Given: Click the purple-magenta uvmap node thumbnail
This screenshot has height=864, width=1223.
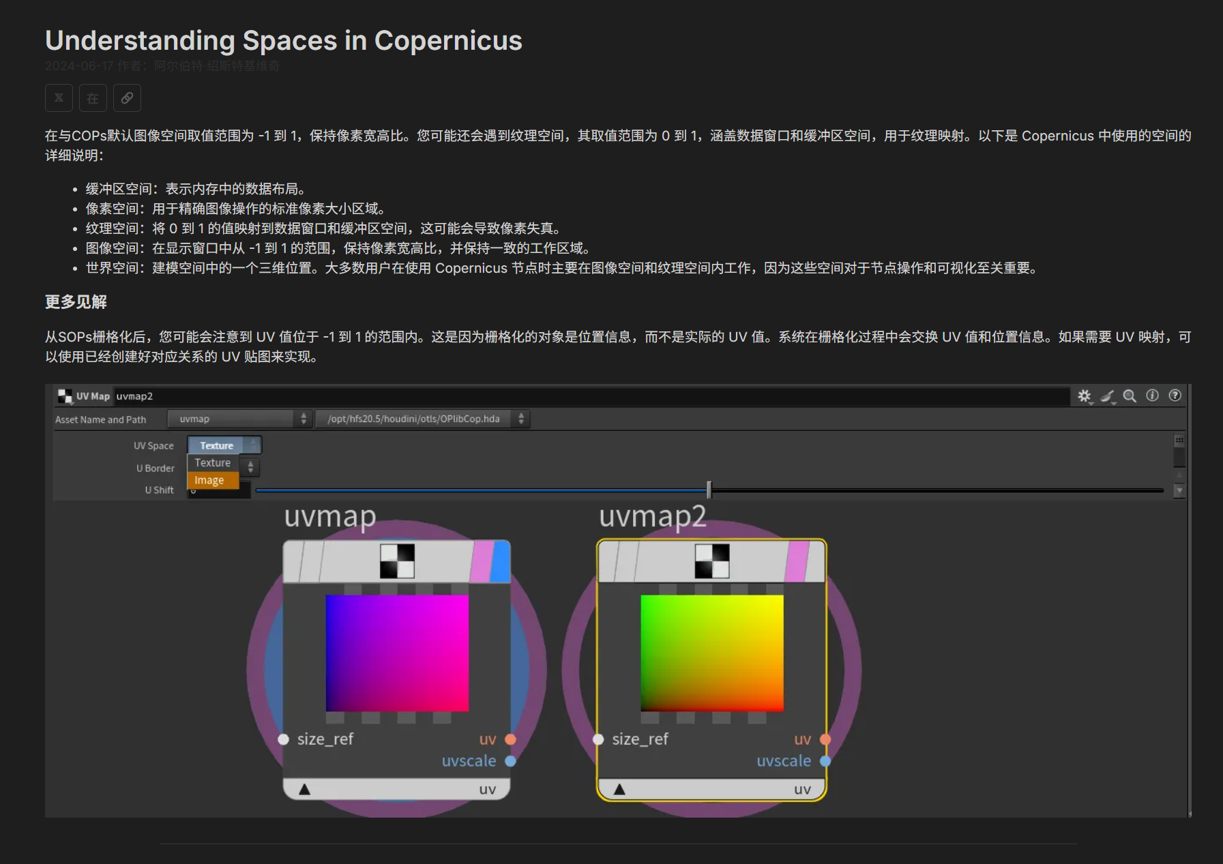Looking at the screenshot, I should [x=397, y=653].
